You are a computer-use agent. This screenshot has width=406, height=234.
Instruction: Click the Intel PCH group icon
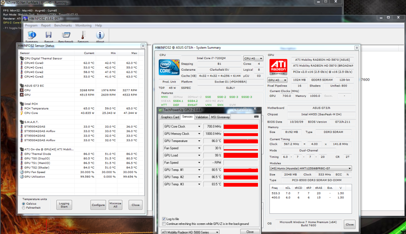coord(22,104)
